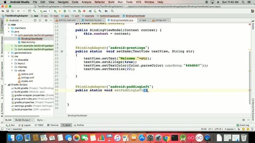Open Build panel settings gear
The height and width of the screenshot is (143, 255).
(243, 120)
